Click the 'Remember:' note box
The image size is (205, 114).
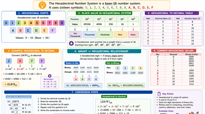50,83
